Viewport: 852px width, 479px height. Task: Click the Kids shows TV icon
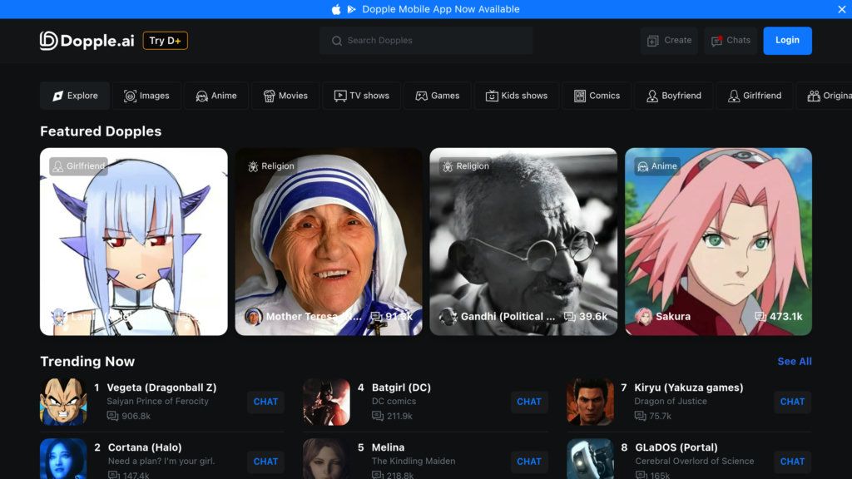[491, 96]
